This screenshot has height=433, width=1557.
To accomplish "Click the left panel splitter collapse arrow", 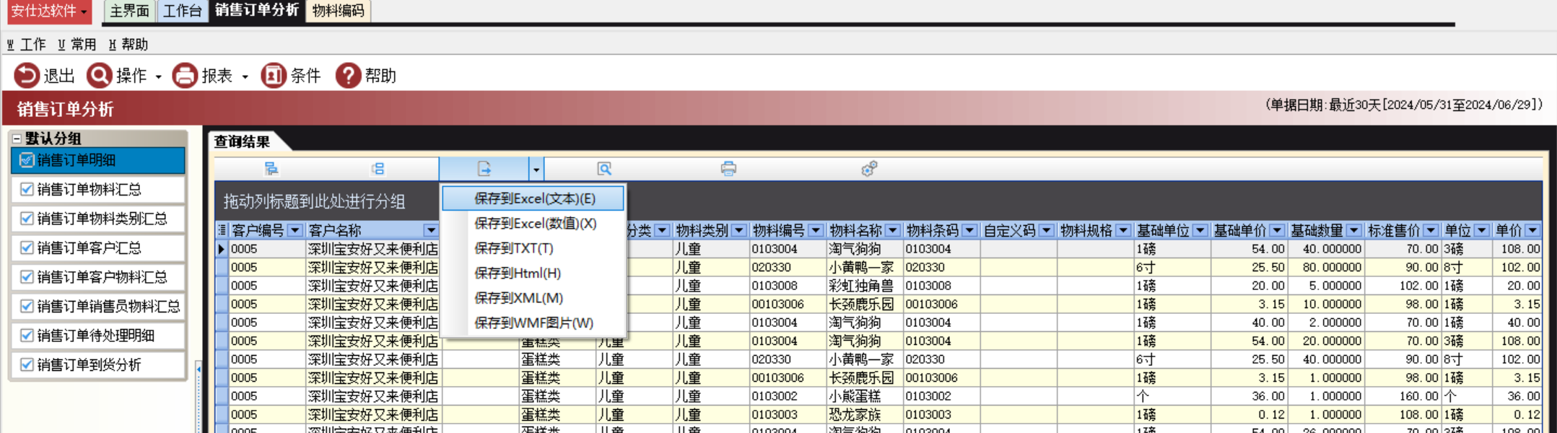I will tap(199, 369).
